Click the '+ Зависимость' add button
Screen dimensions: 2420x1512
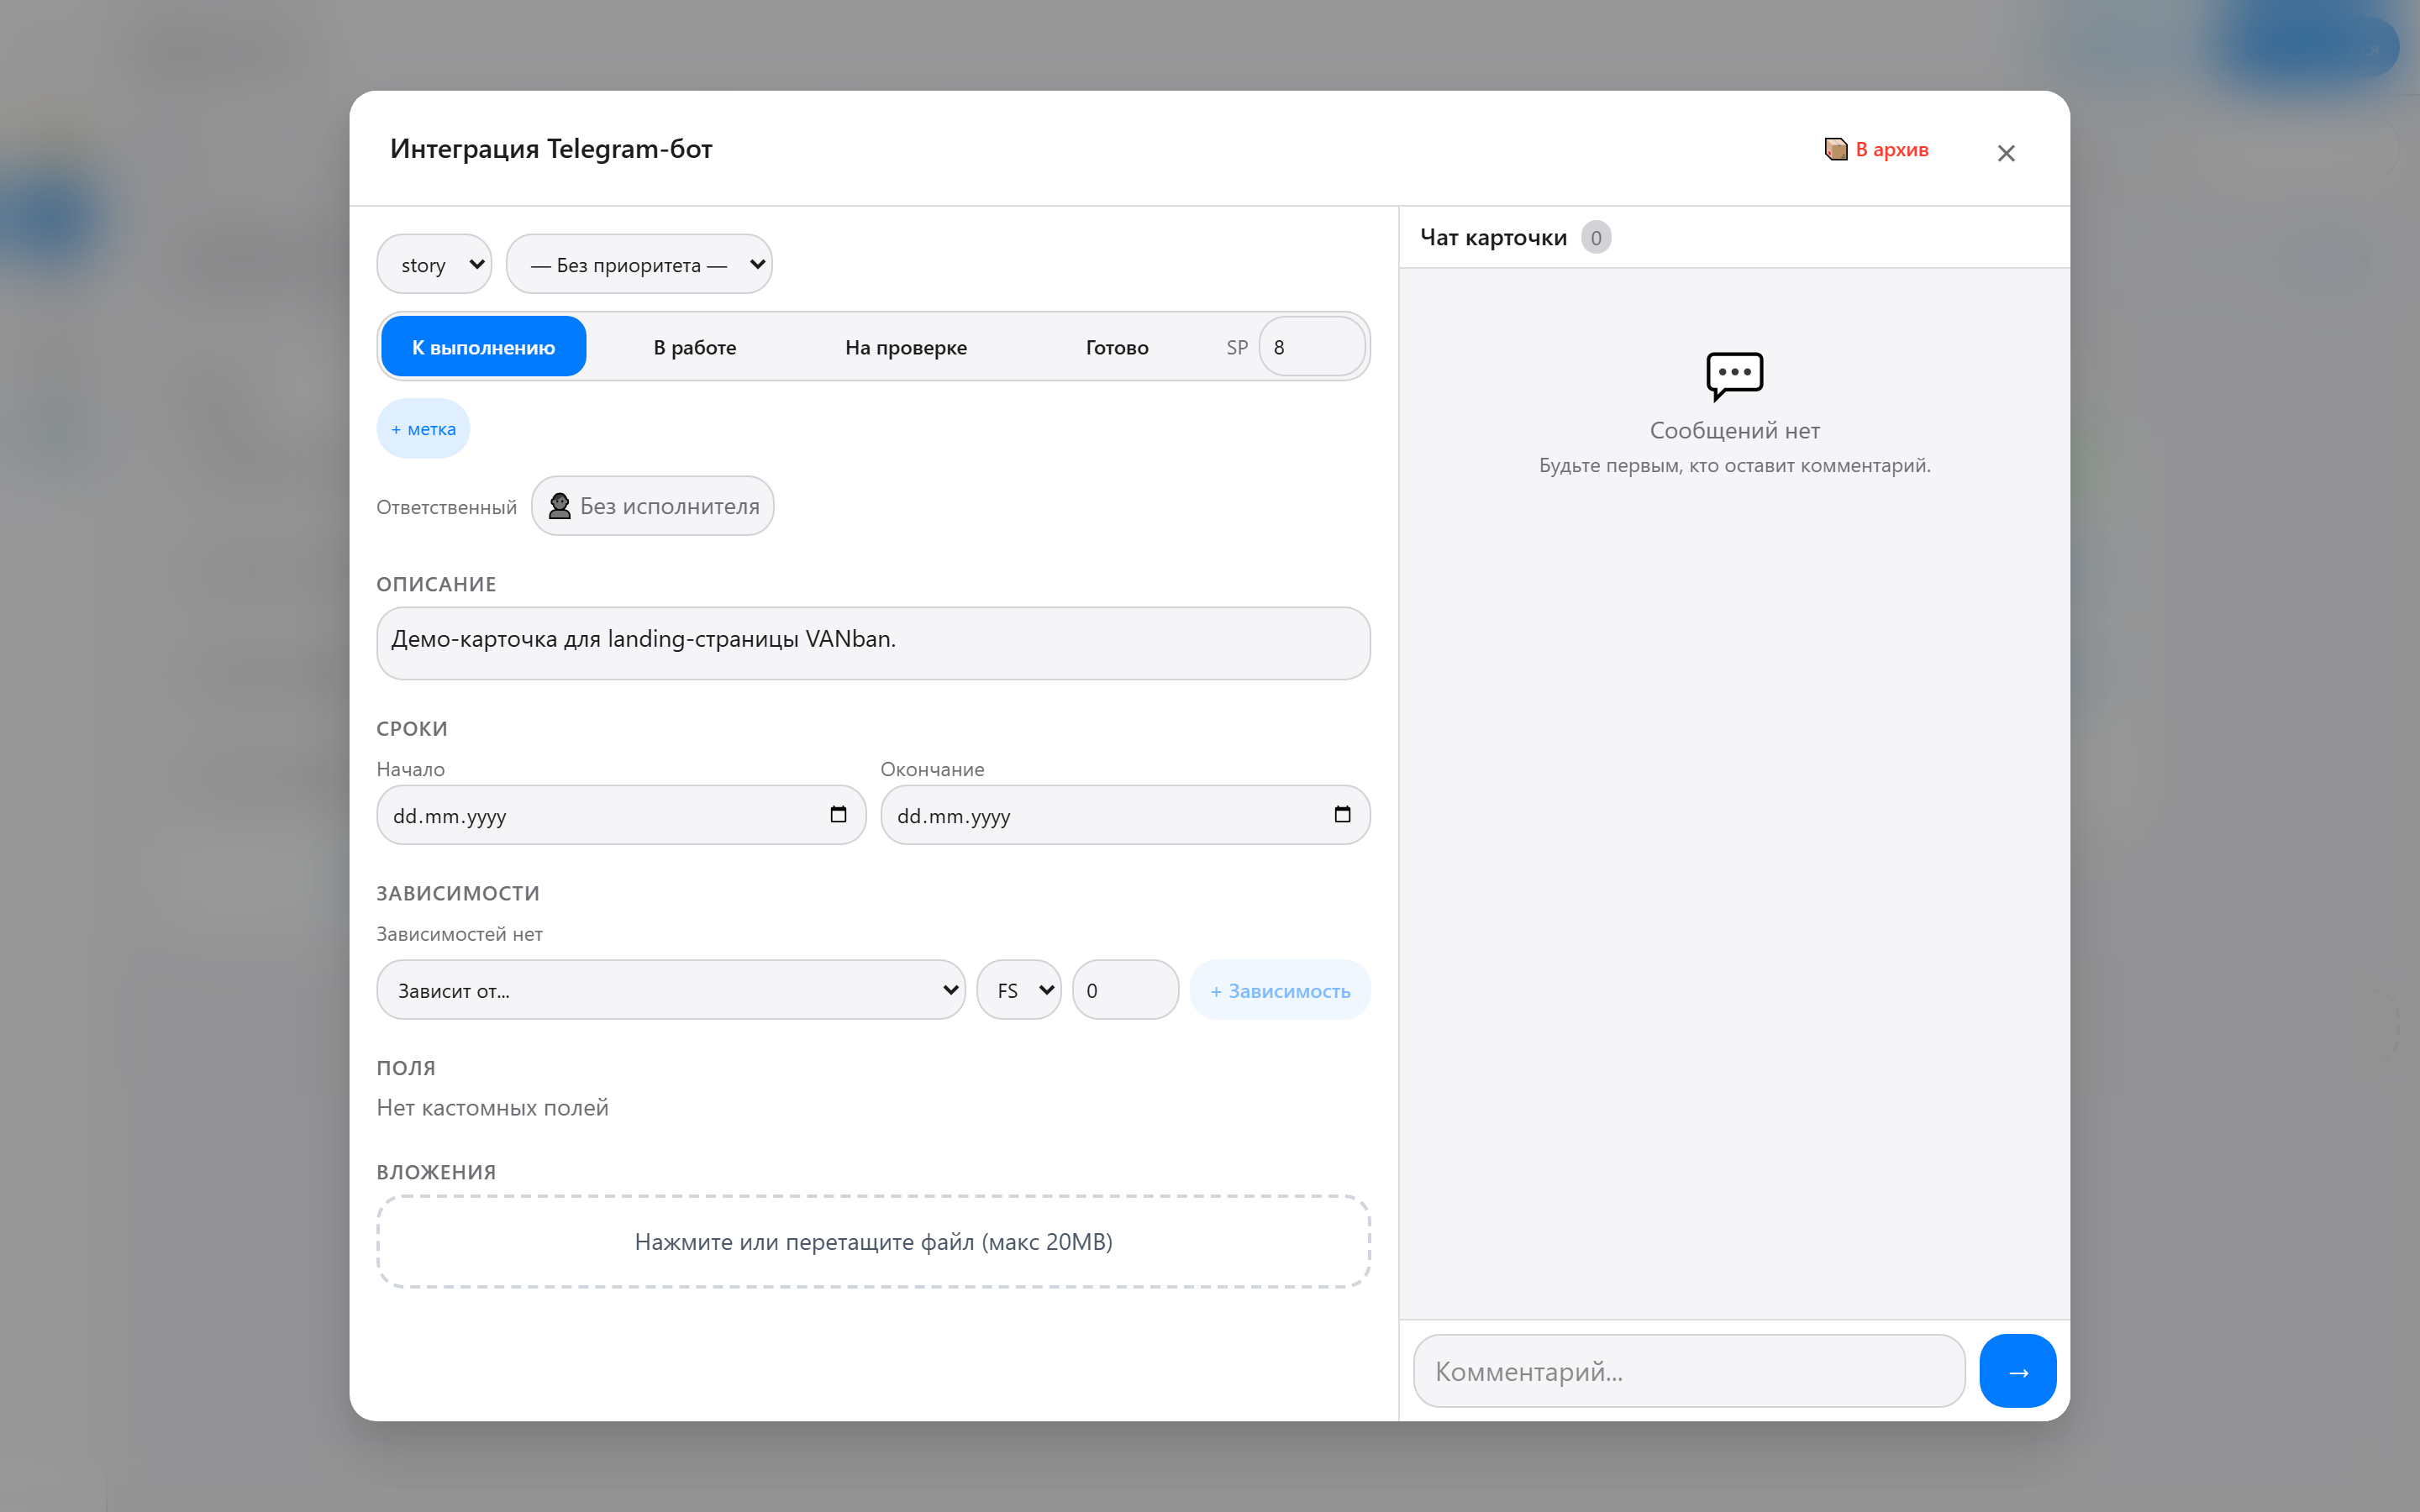[1280, 990]
